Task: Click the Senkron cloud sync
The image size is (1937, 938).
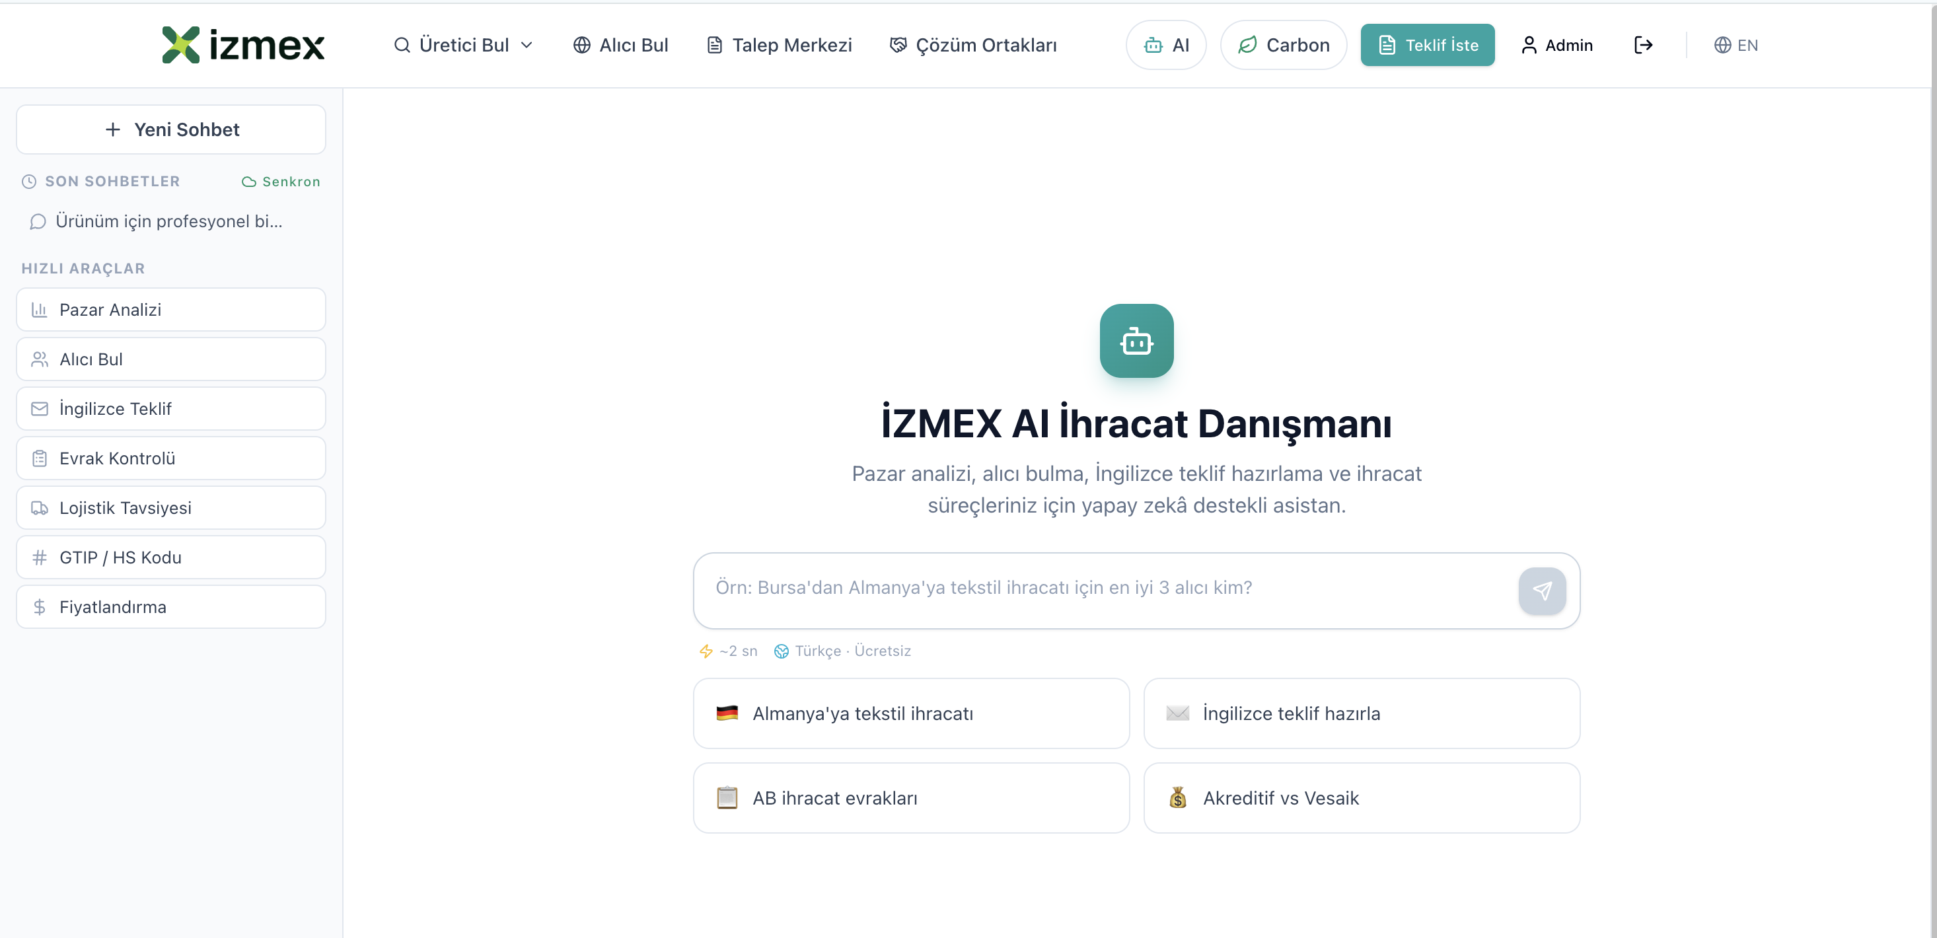Action: [281, 182]
